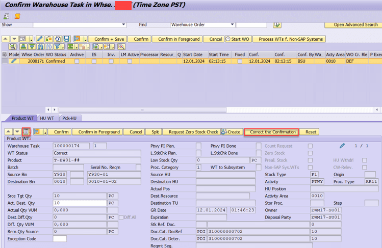382x248 pixels.
Task: Click the red-highlighted form view icon
Action: click(x=26, y=132)
